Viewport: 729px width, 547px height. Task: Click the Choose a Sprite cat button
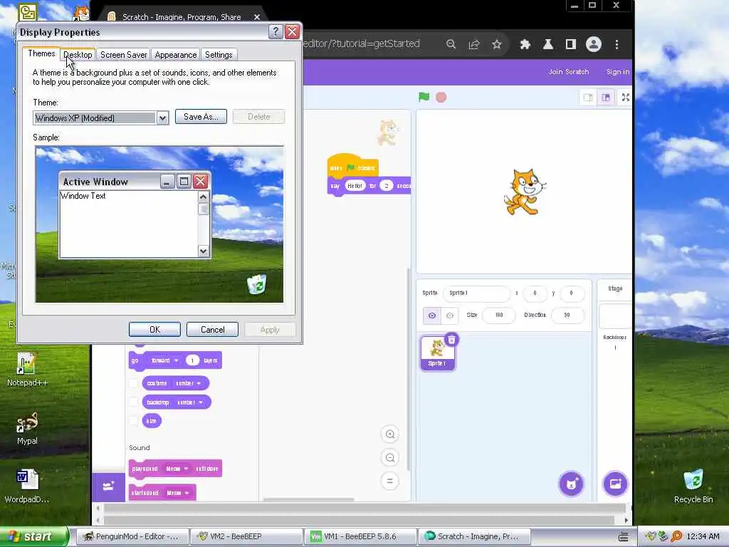572,484
